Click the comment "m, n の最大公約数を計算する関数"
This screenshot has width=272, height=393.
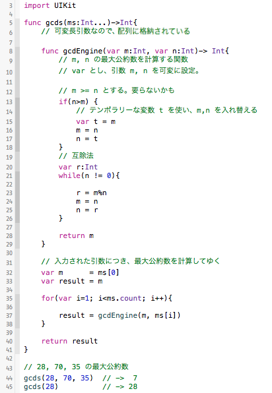pos(123,59)
